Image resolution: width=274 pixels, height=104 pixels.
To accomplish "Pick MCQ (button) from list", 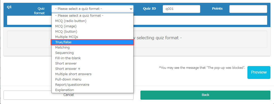I will click(x=66, y=31).
